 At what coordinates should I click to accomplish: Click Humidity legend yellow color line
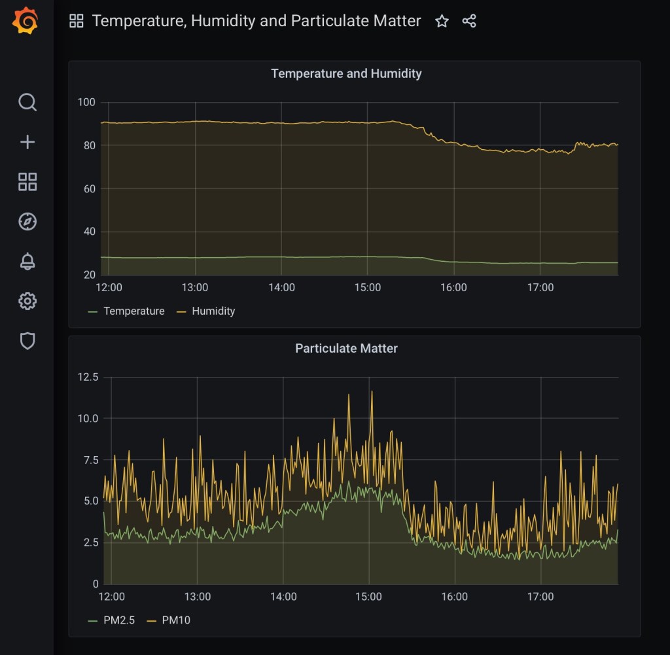point(181,311)
